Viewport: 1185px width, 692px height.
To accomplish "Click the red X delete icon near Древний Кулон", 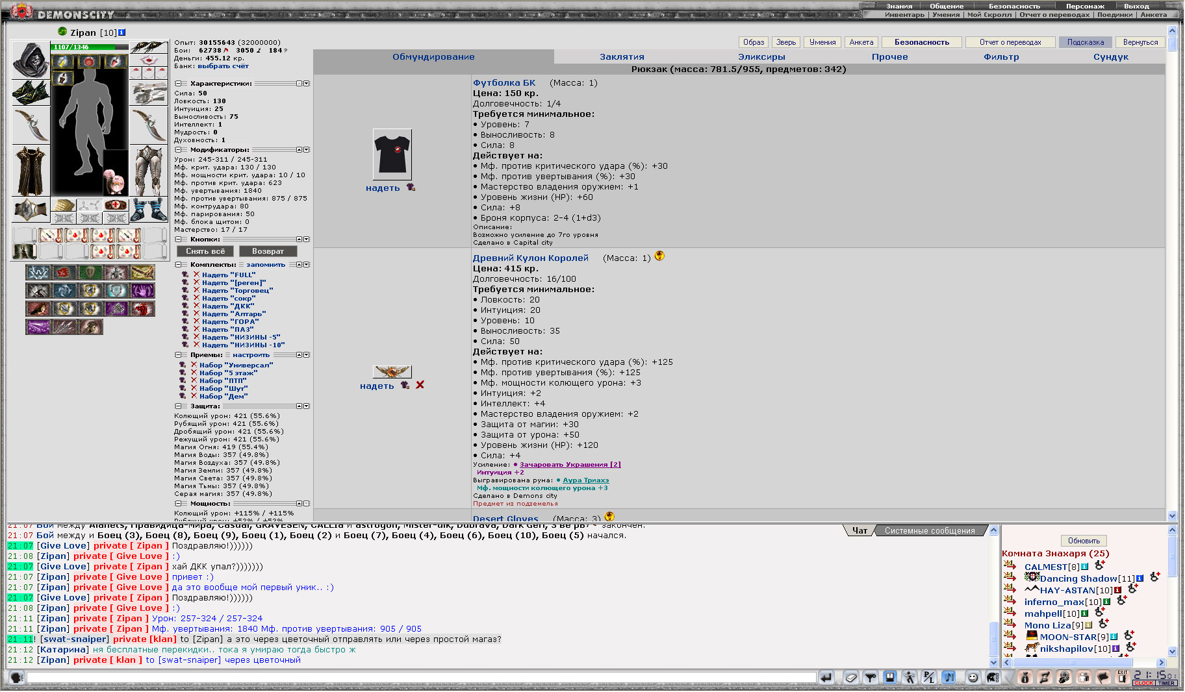I will click(420, 385).
